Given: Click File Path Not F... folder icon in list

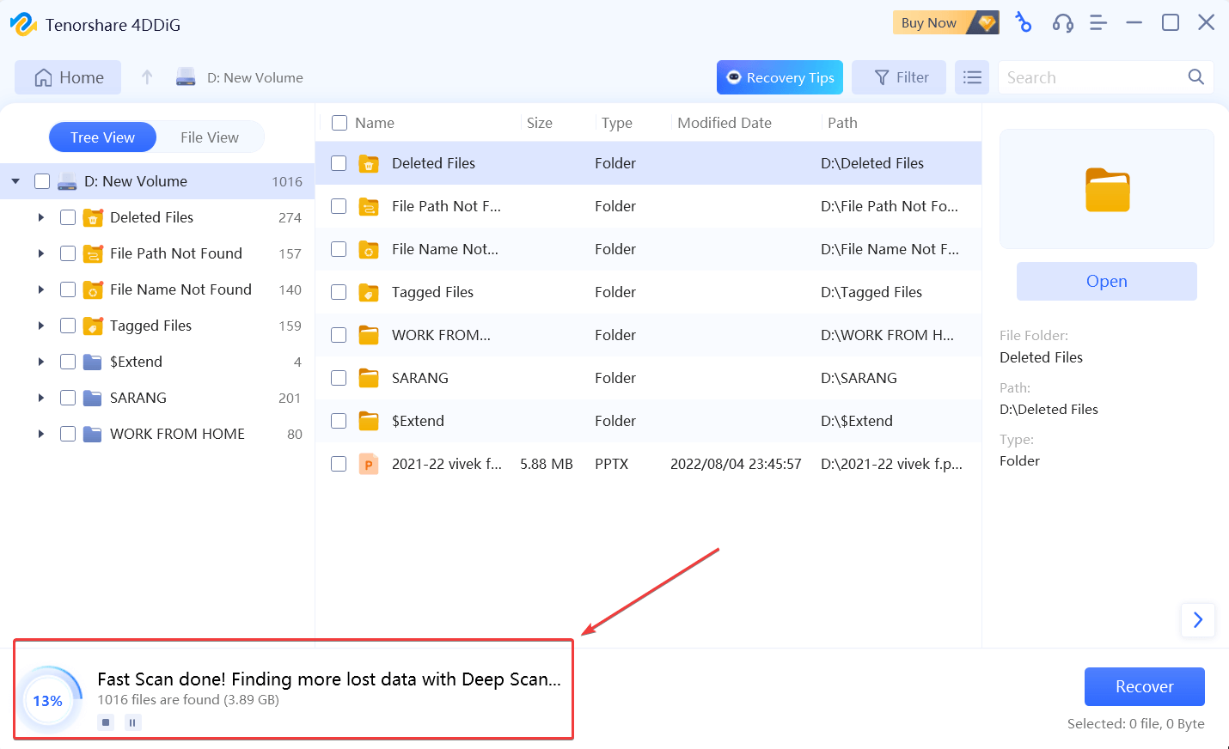Looking at the screenshot, I should [369, 206].
